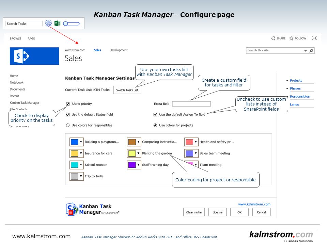This screenshot has width=327, height=245.
Task: Click the Switch Tasks List button
Action: coord(127,90)
